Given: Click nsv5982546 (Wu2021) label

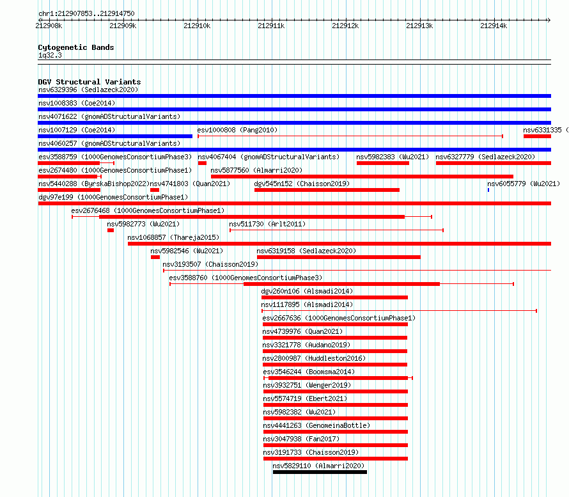Looking at the screenshot, I should [x=187, y=251].
